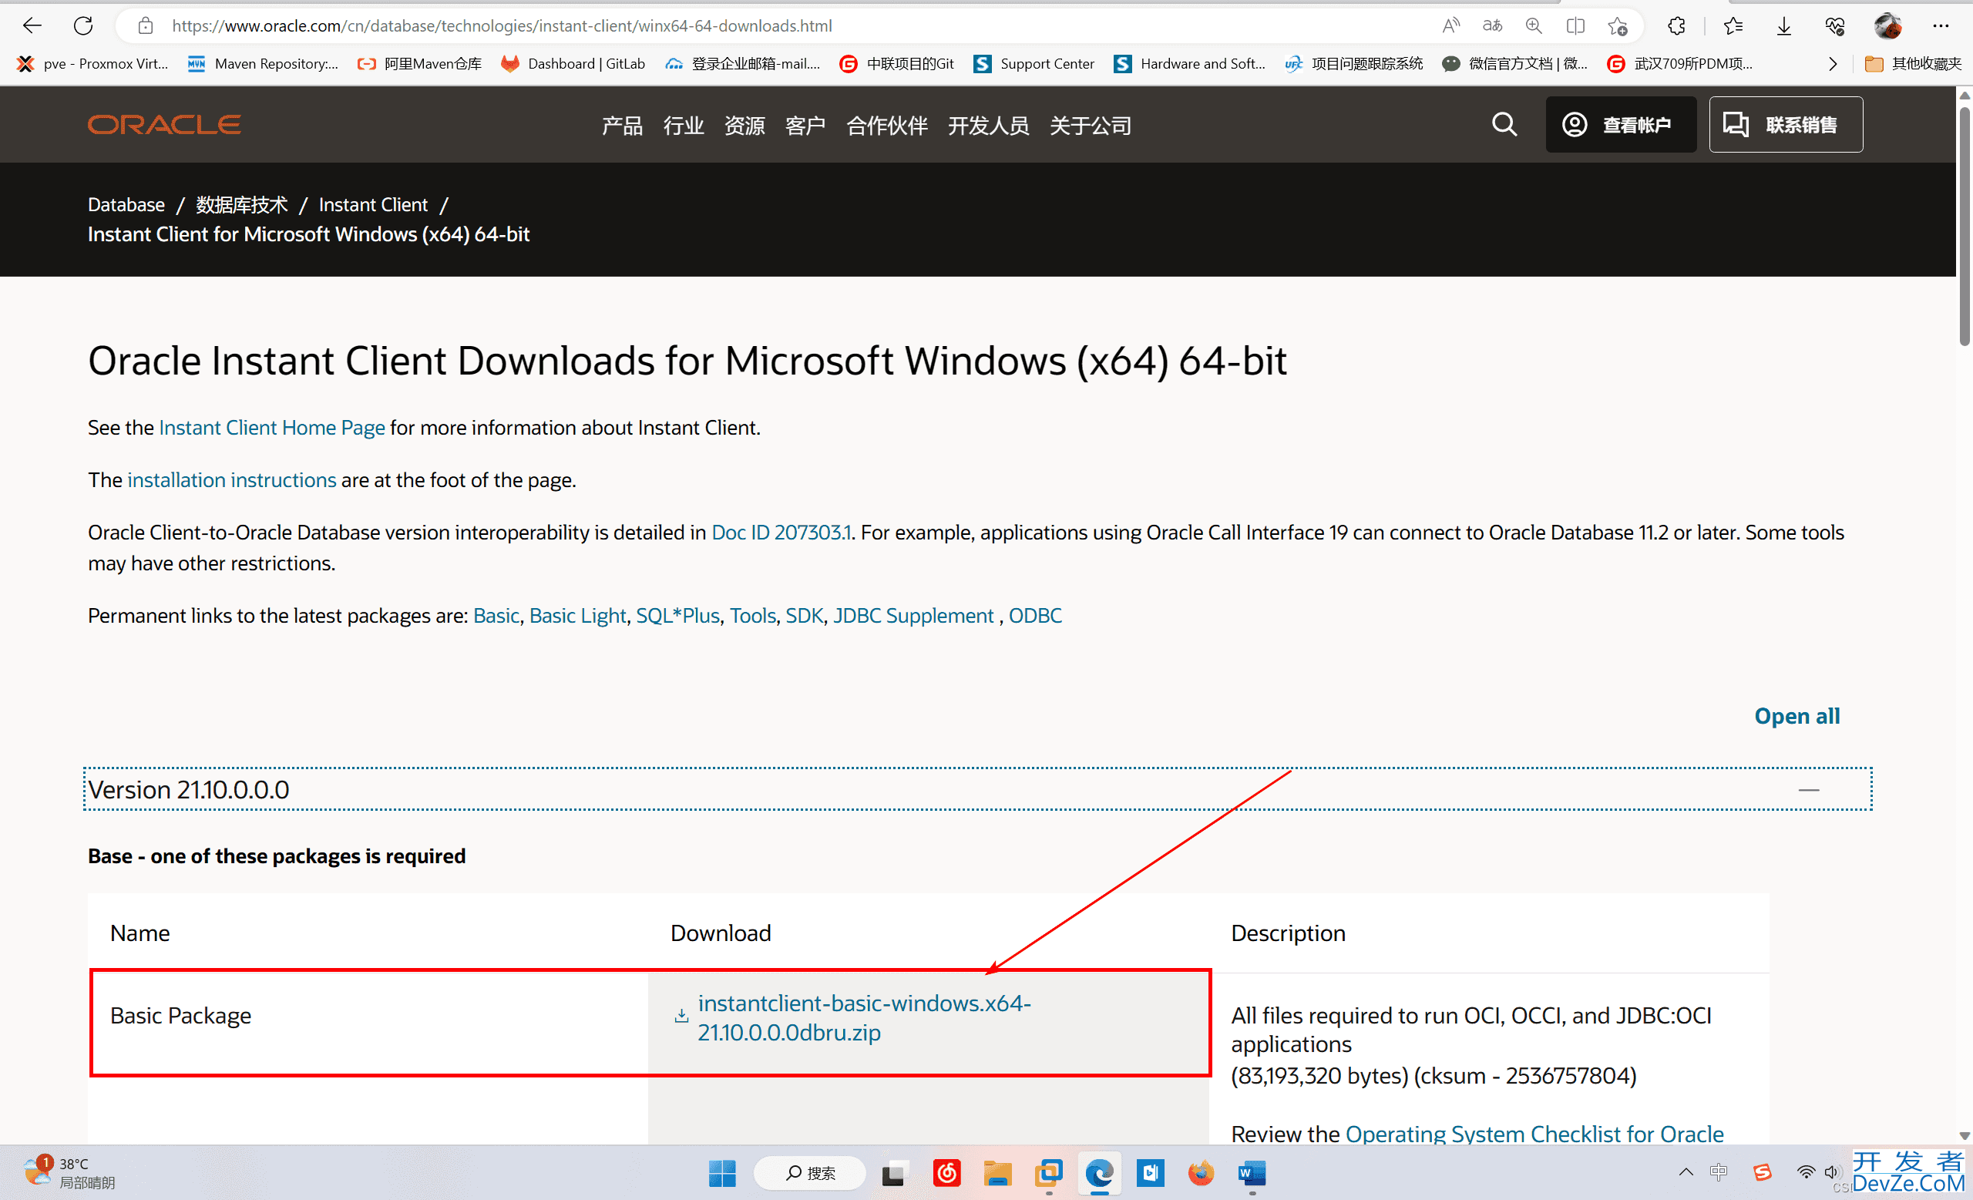
Task: Open the Maven Repository bookmark
Action: coord(264,64)
